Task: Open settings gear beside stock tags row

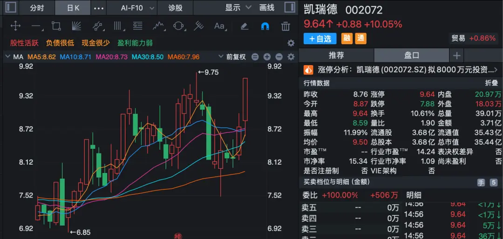Action: 291,43
